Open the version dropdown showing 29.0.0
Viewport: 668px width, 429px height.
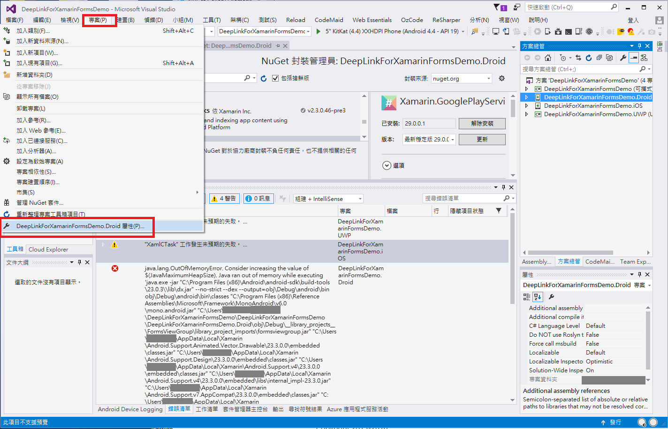[429, 140]
